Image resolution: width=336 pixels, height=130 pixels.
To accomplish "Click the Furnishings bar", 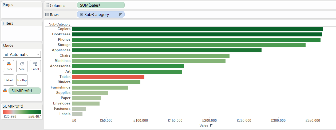I will point(100,87).
